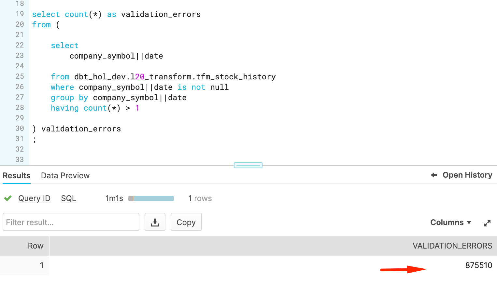Screen dimensions: 497x298
Task: Click the download results icon
Action: coord(155,222)
